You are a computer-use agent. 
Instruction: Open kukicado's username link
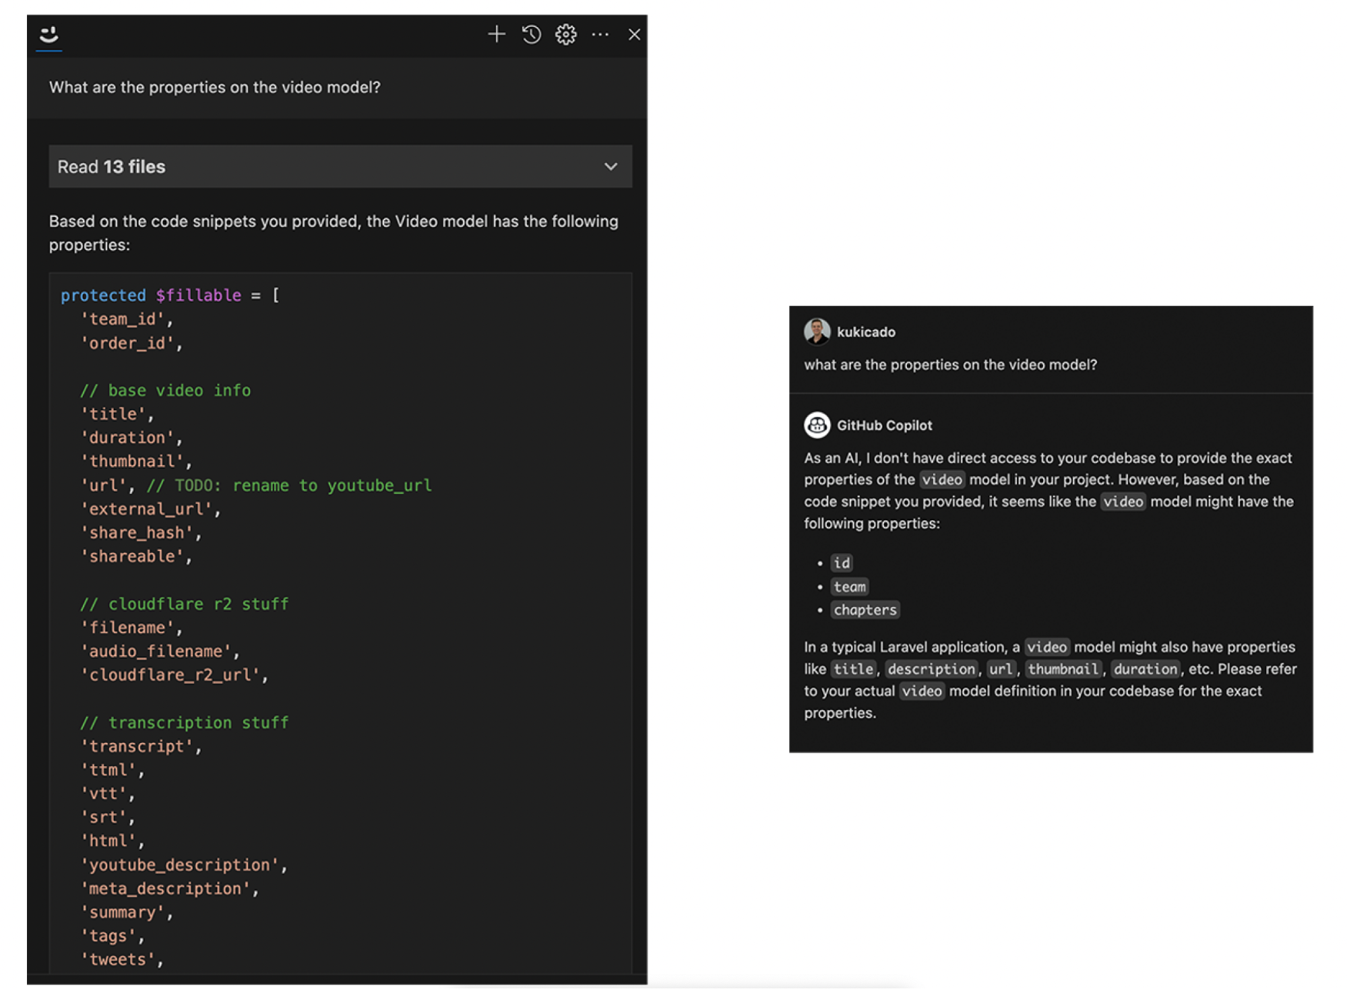(866, 331)
